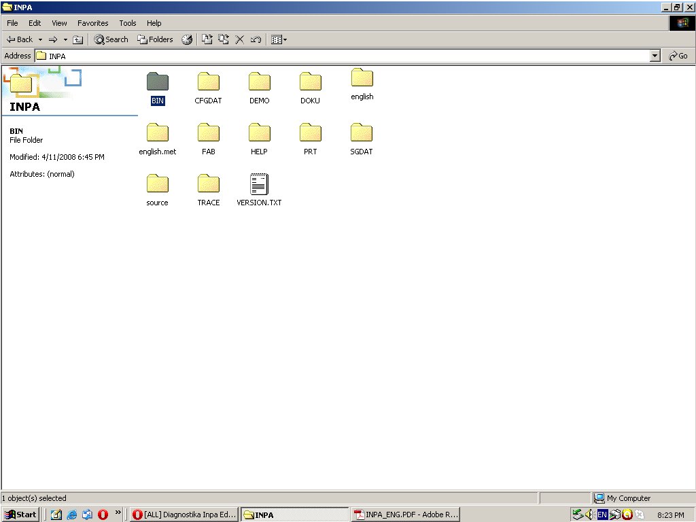Click the Move To toolbar icon
696x522 pixels.
pos(207,39)
